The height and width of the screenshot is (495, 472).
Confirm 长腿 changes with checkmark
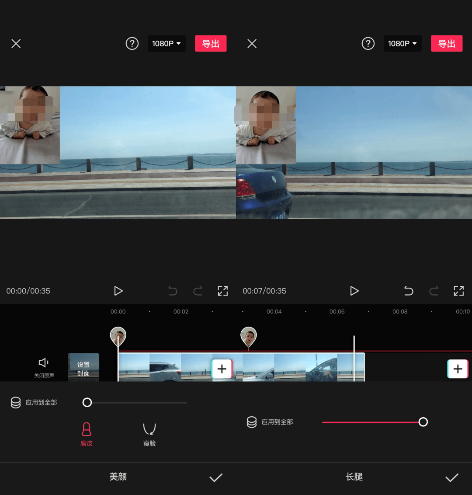click(452, 478)
